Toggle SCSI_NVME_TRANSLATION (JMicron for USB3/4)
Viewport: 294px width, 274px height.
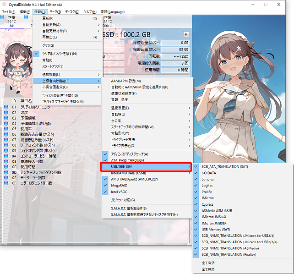point(243,236)
